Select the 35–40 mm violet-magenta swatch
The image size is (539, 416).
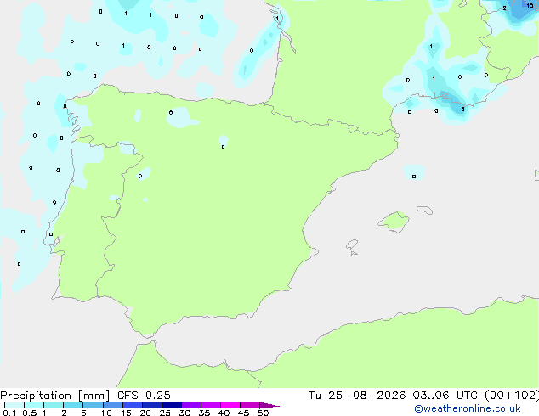[211, 405]
